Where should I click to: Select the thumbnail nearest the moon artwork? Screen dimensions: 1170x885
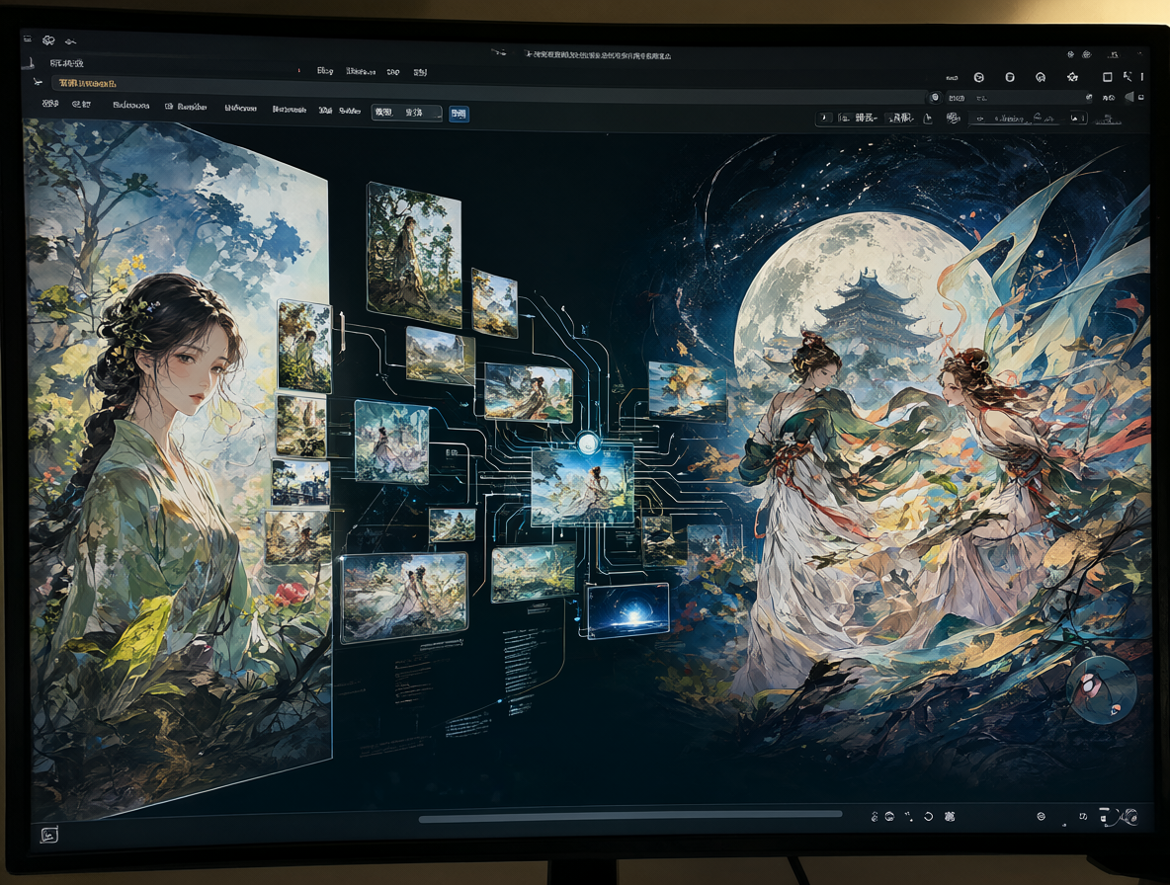click(687, 391)
